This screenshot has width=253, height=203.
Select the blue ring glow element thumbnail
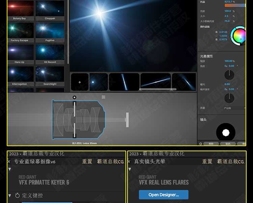(99, 82)
